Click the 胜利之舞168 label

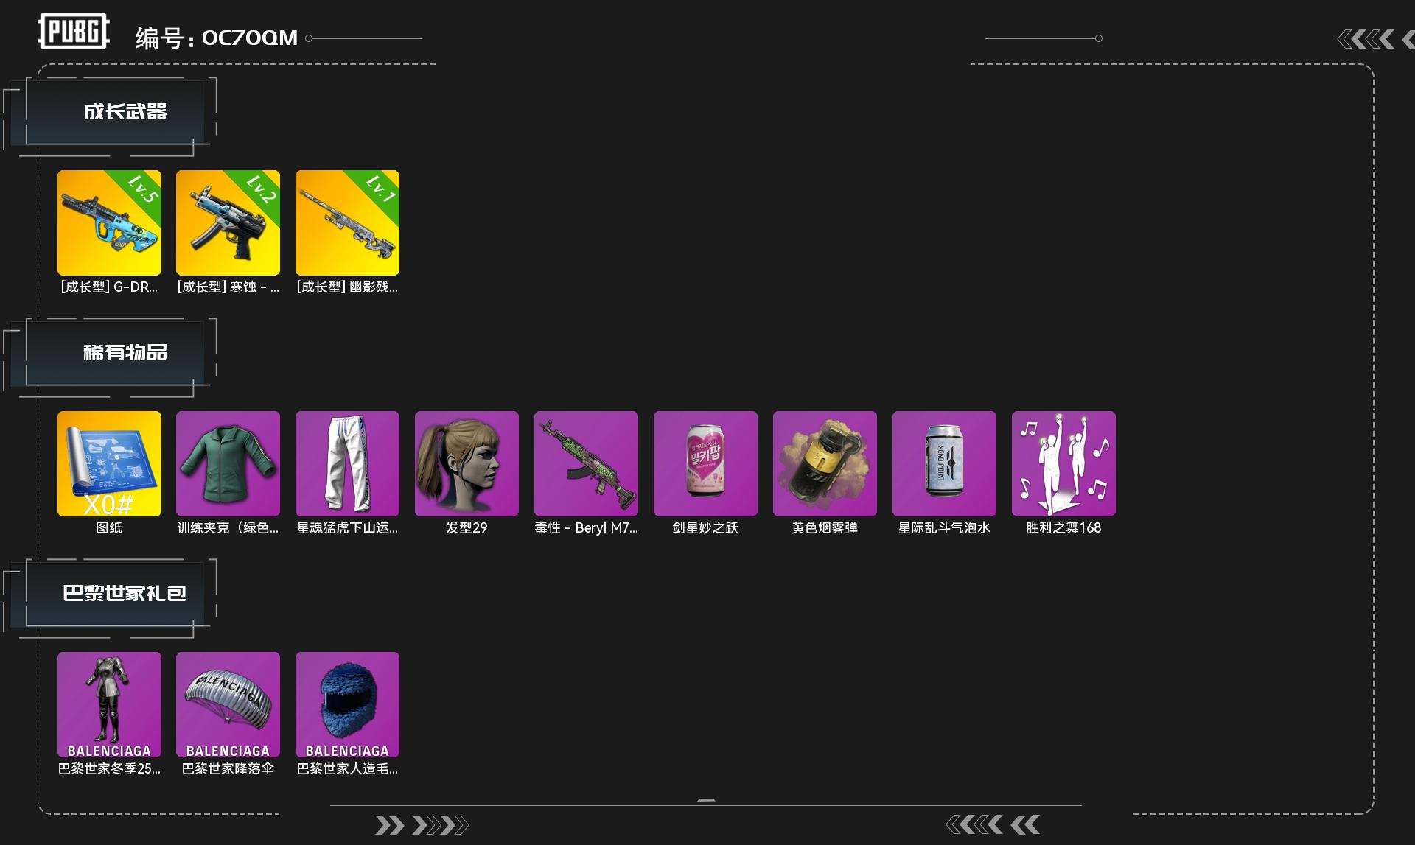click(1063, 528)
